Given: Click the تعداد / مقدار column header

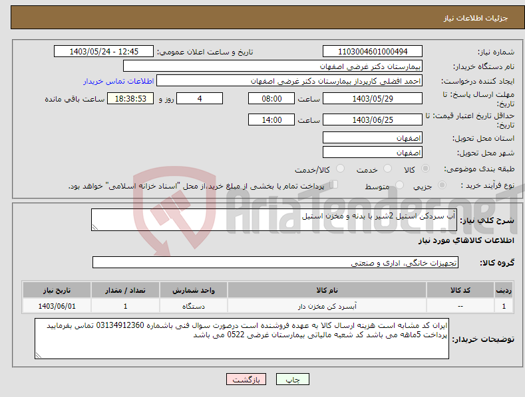Looking at the screenshot, I should click(x=125, y=290).
